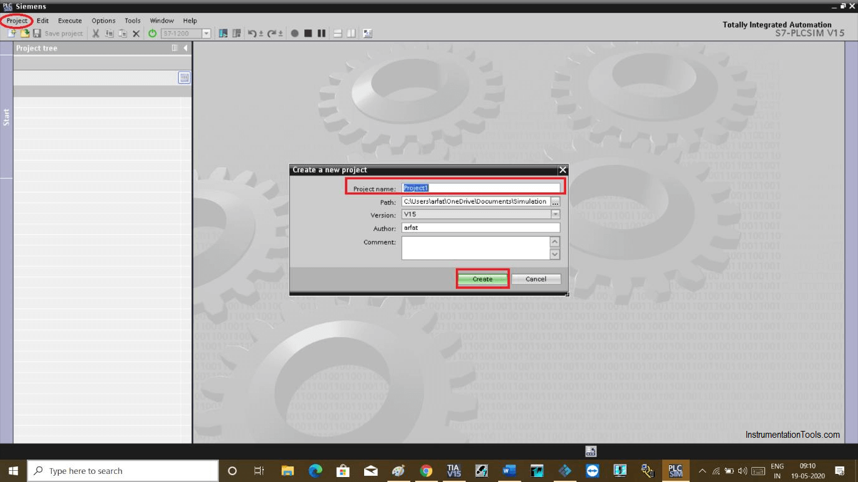Viewport: 858px width, 482px height.
Task: Click the taskbar search box
Action: [123, 471]
